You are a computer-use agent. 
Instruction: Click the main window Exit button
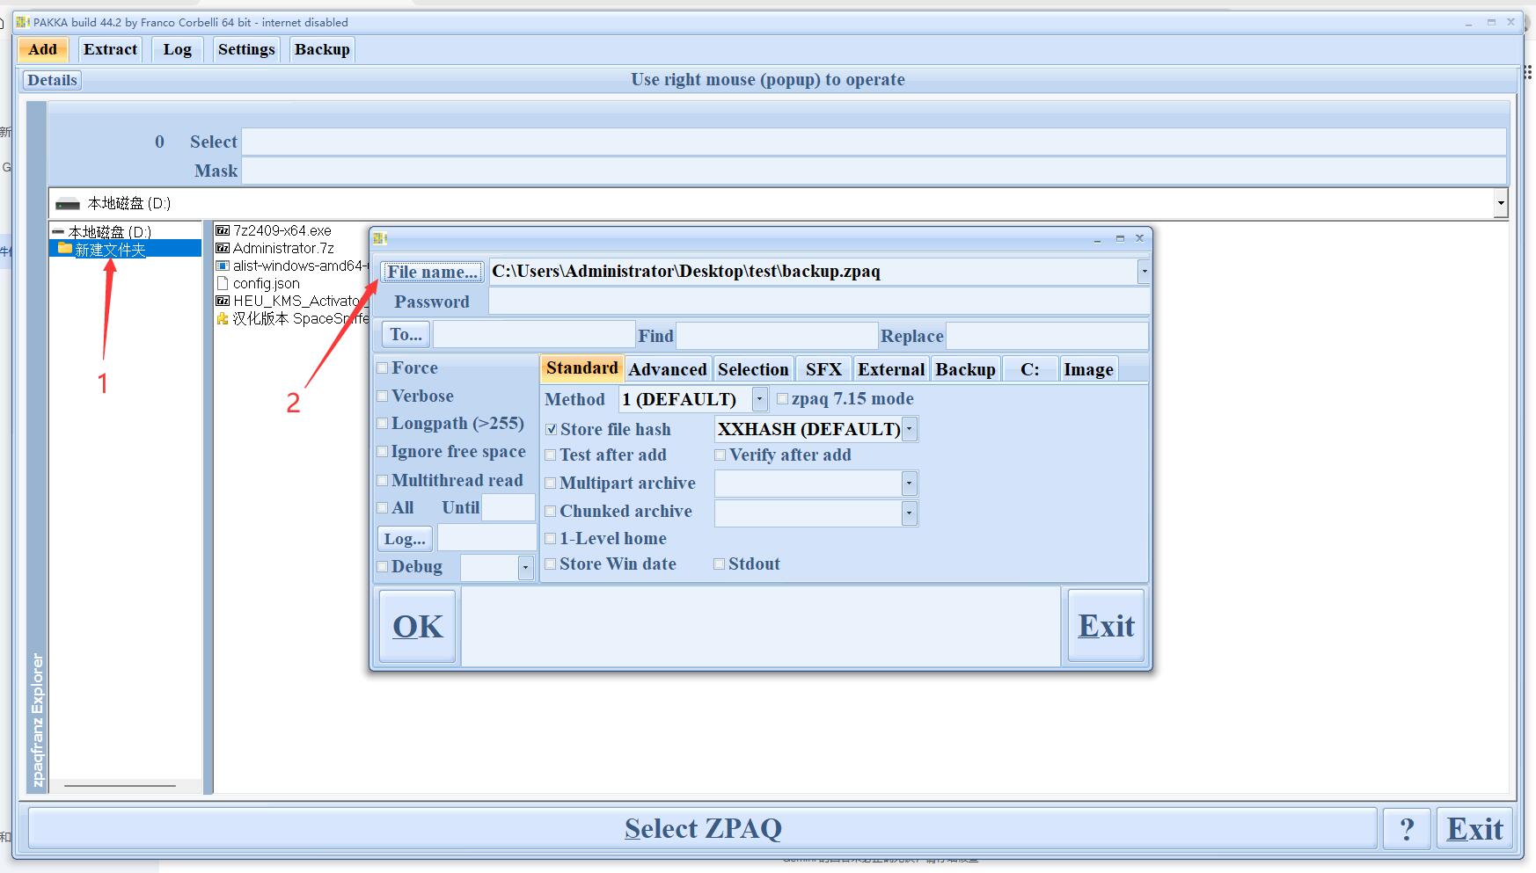[x=1475, y=828]
